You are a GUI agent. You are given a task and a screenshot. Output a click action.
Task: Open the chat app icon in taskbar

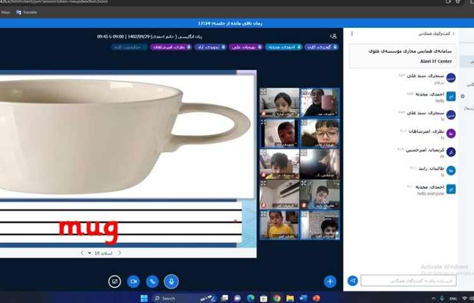pyautogui.click(x=237, y=298)
